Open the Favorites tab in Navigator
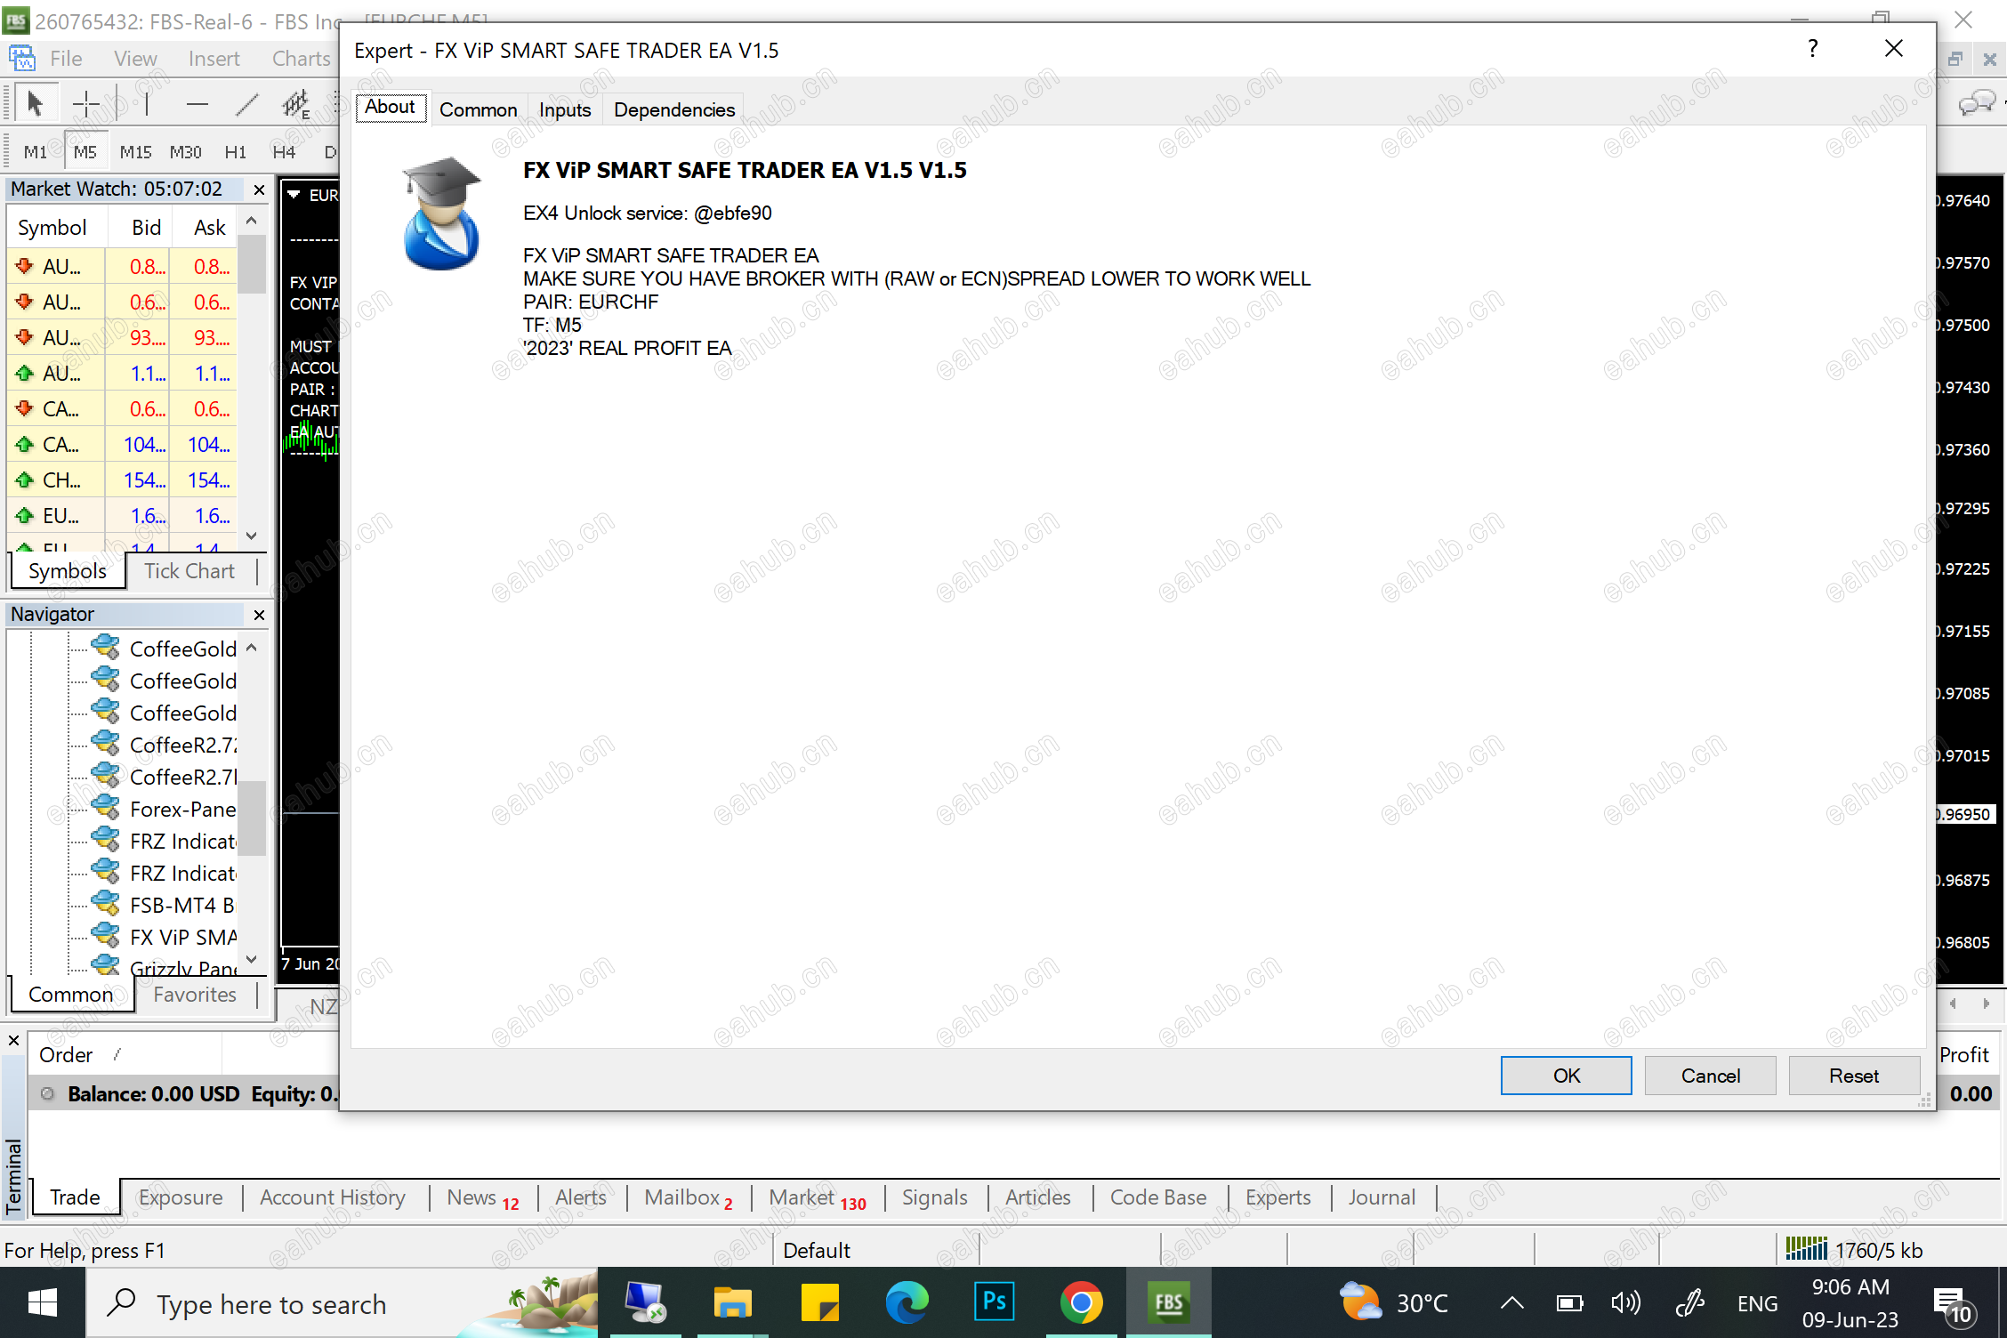Viewport: 2007px width, 1338px height. (195, 995)
